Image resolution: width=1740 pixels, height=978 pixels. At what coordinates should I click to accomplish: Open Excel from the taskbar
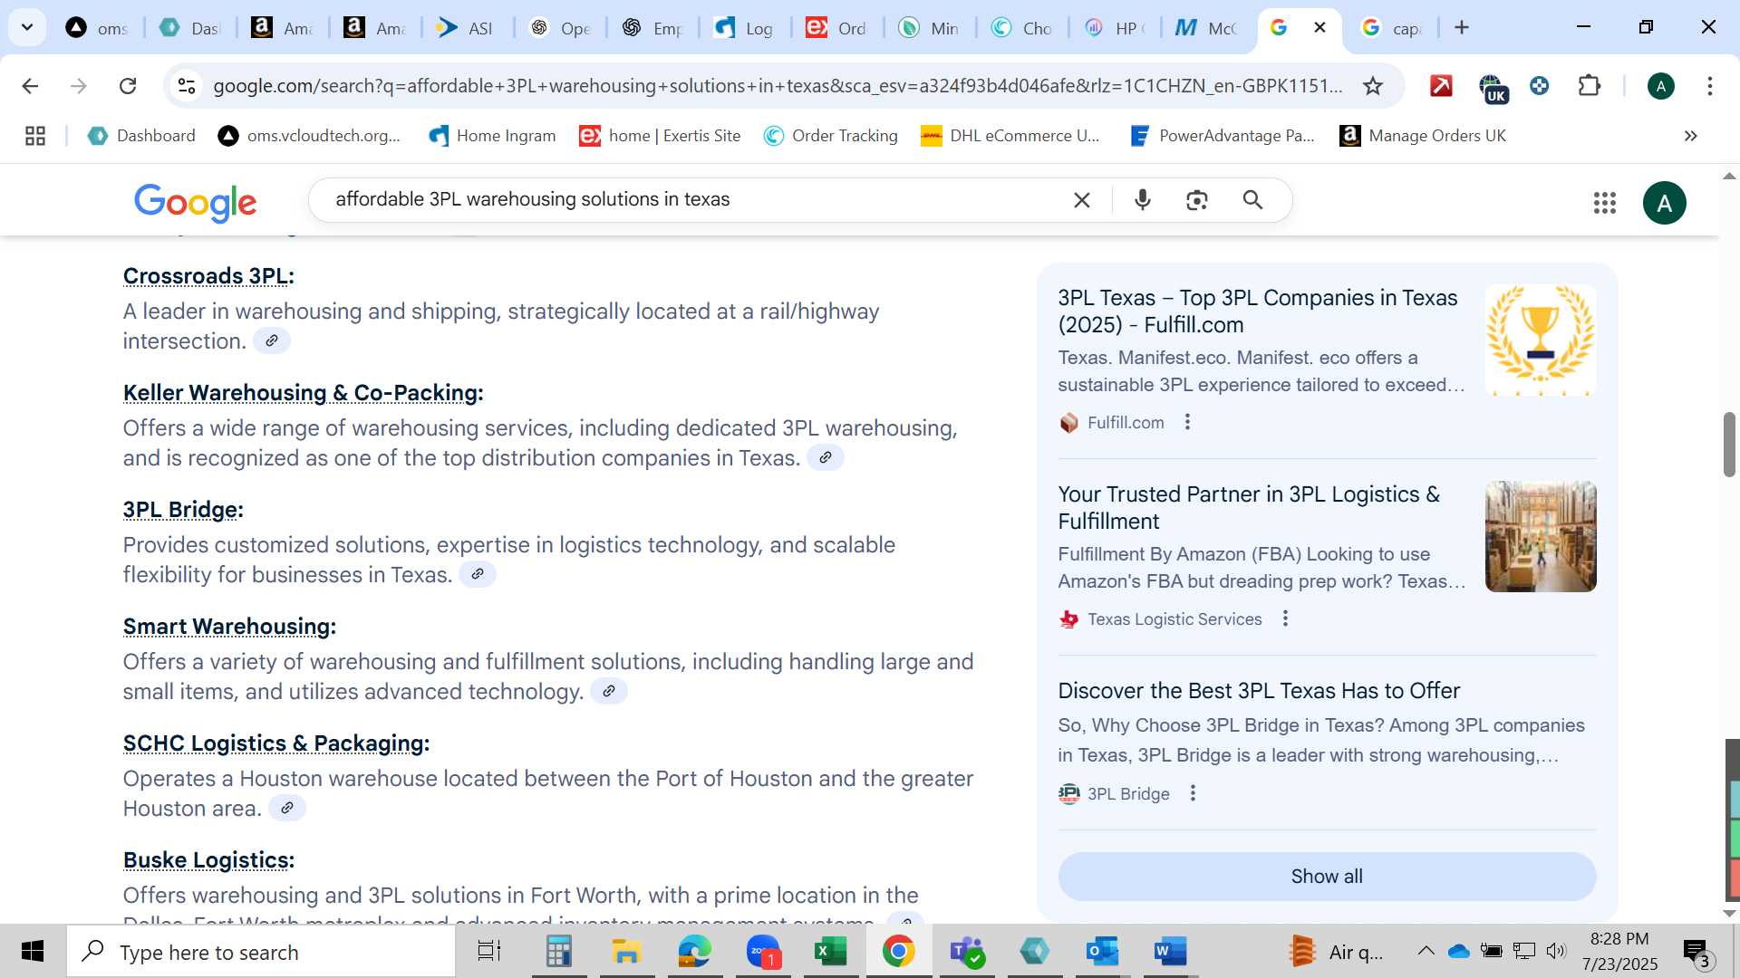[830, 951]
